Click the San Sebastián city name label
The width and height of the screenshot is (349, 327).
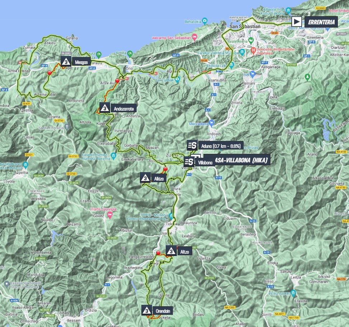point(246,27)
